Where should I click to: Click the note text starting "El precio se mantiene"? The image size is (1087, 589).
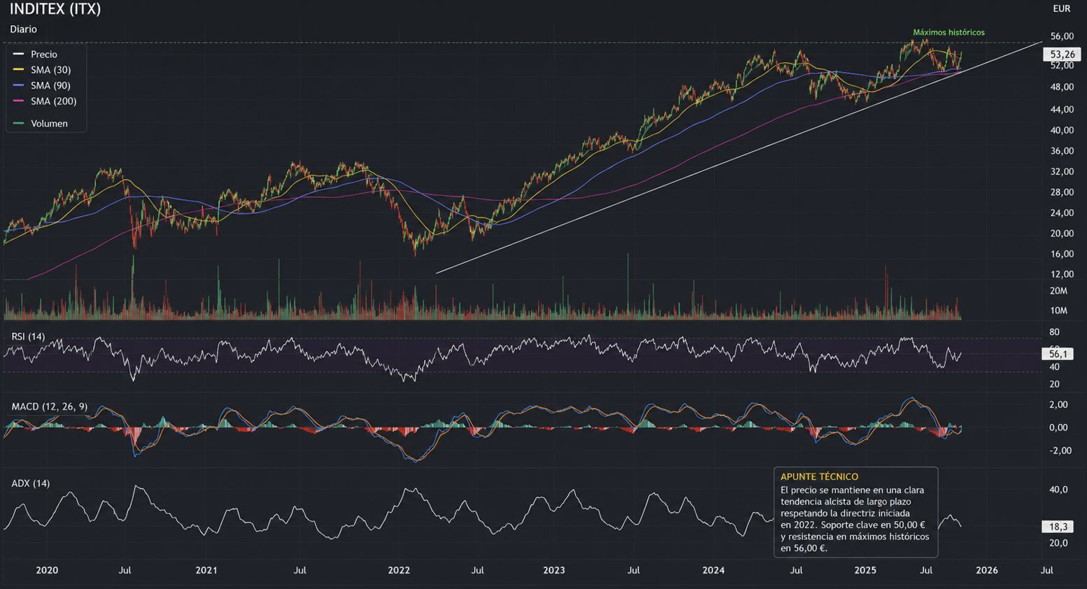point(855,519)
